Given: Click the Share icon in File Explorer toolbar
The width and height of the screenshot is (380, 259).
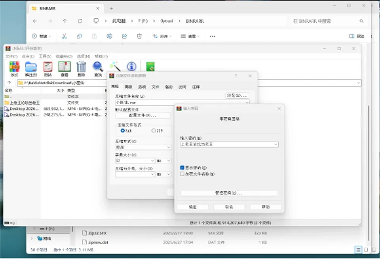Looking at the screenshot, I should 124,36.
